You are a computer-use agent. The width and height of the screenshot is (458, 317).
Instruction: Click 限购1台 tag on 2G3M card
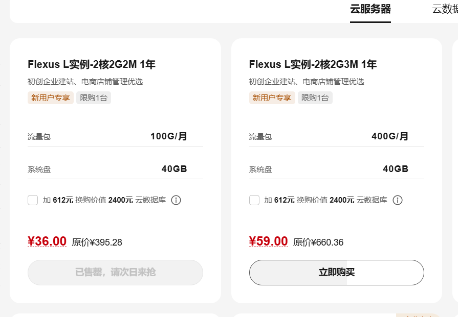coord(315,98)
